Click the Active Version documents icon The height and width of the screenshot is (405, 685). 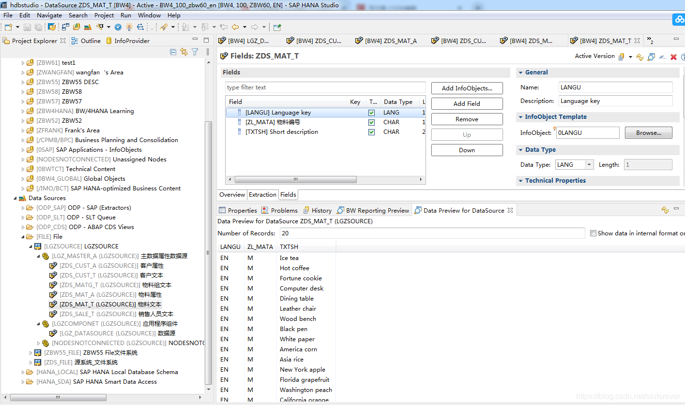point(621,57)
